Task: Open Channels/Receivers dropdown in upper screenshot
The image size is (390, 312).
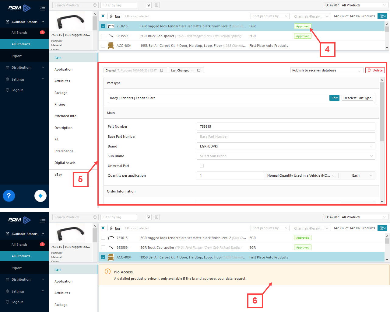Action: 311,16
